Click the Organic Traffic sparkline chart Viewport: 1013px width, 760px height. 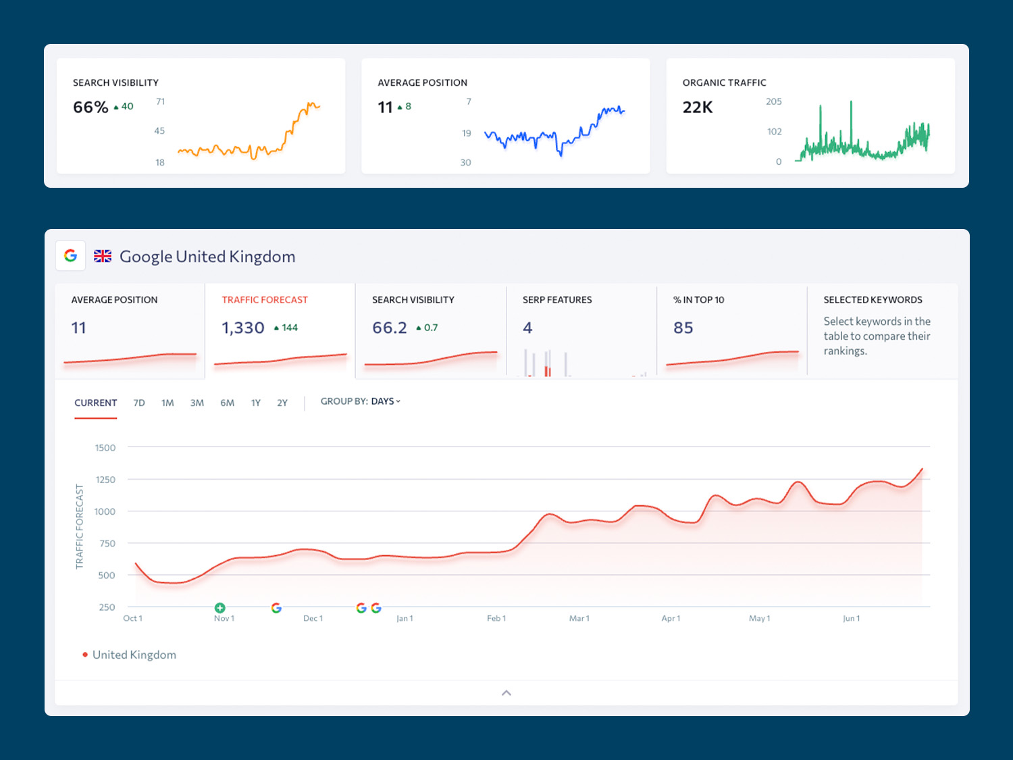[x=862, y=132]
